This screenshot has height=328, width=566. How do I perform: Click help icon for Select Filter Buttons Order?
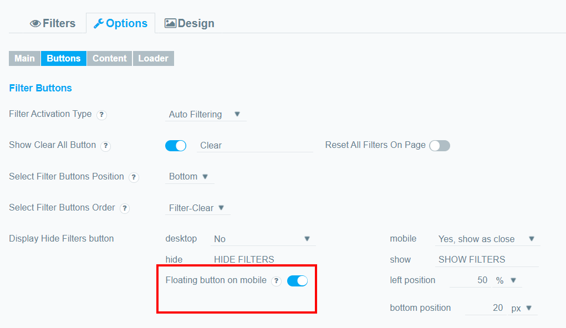coord(125,208)
